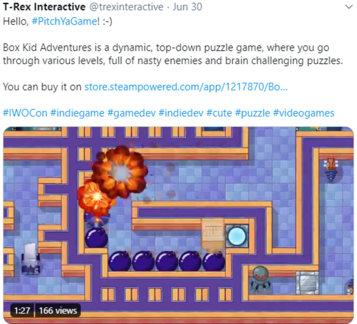Open the tweet options chevron menu
The width and height of the screenshot is (357, 324).
click(x=349, y=7)
